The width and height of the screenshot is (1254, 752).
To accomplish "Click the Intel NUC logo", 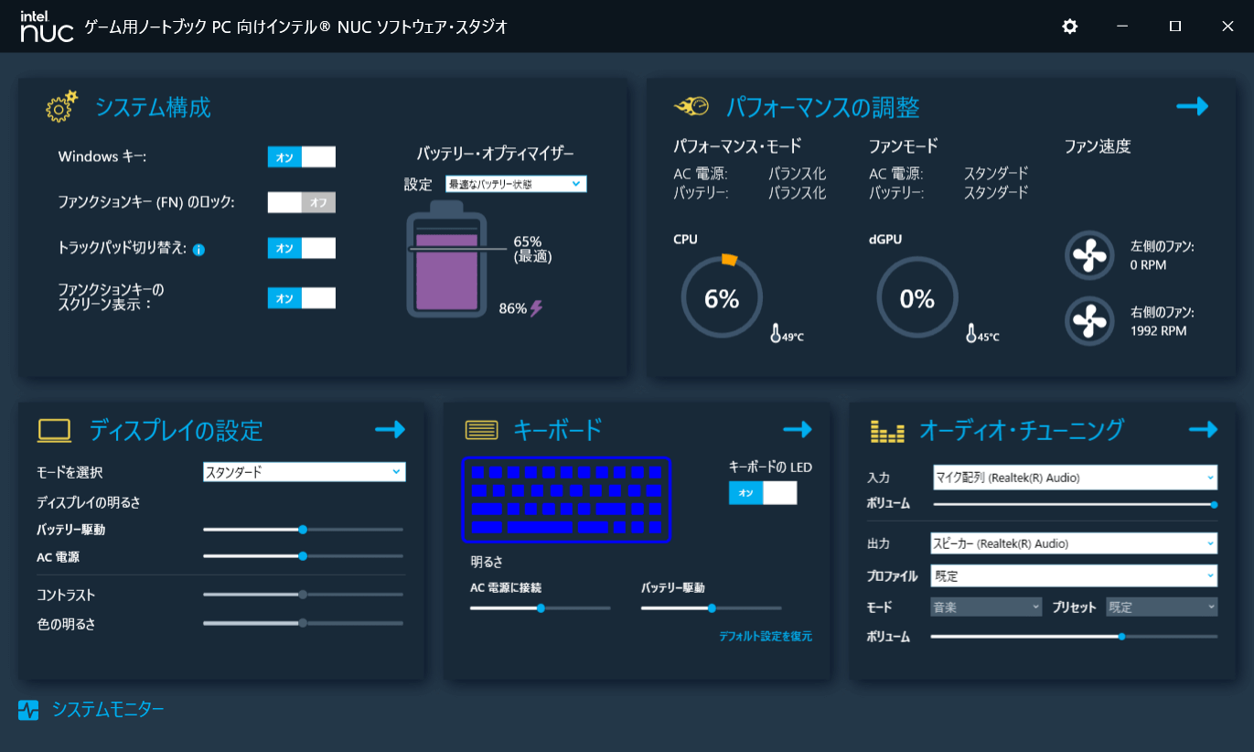I will [47, 27].
